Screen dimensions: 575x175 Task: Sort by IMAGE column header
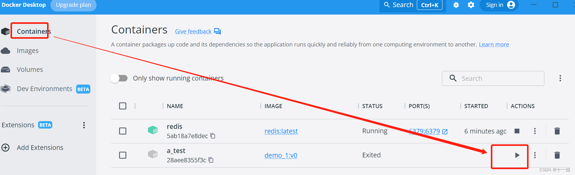[273, 106]
